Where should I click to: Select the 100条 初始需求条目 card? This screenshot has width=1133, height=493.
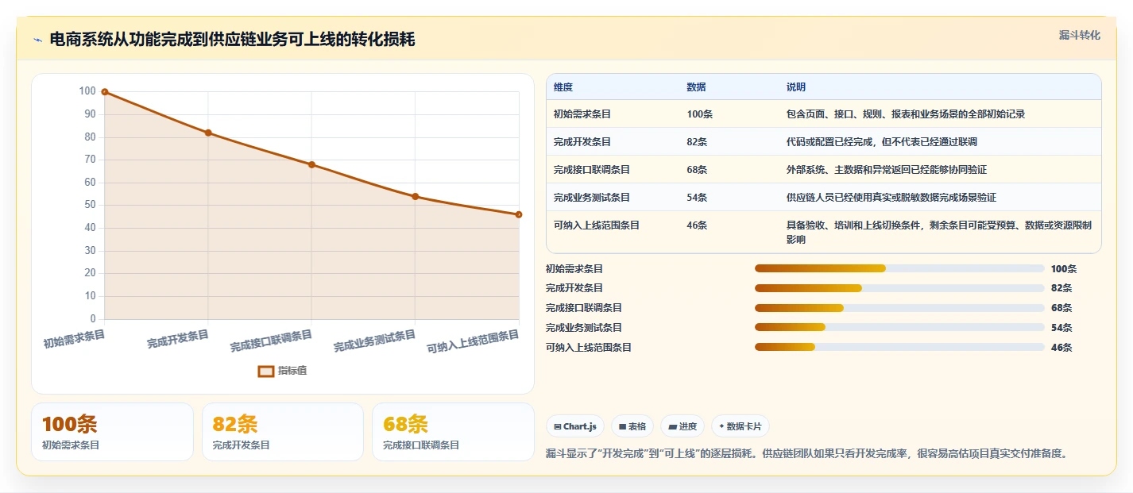(112, 432)
